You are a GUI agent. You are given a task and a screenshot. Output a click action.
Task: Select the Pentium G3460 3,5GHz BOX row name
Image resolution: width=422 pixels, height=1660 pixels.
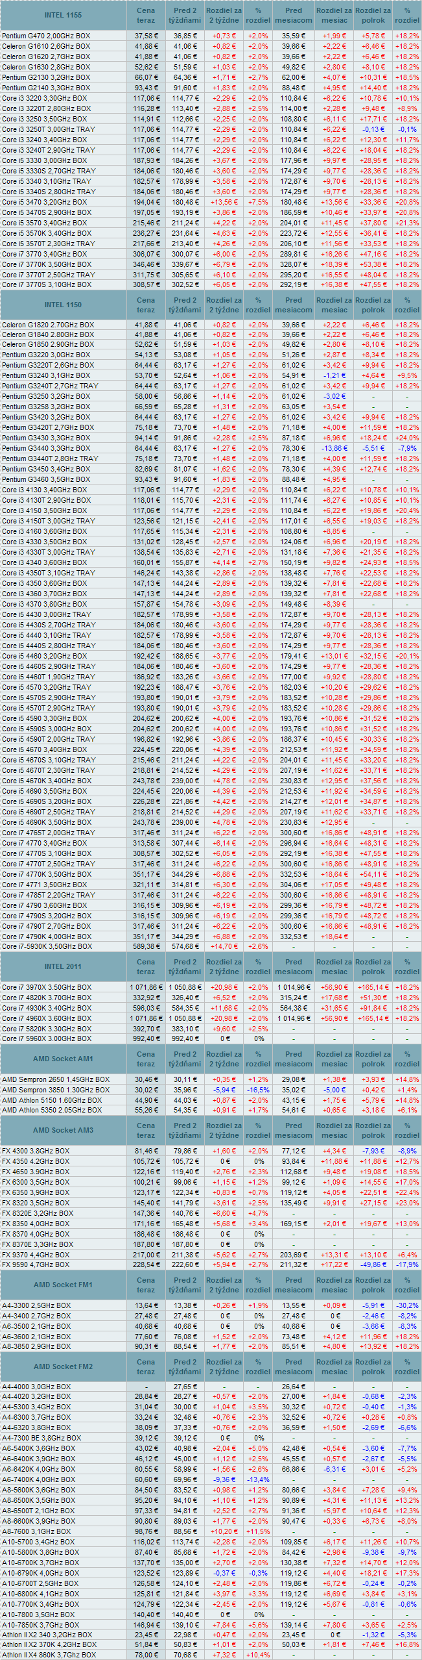[x=46, y=479]
